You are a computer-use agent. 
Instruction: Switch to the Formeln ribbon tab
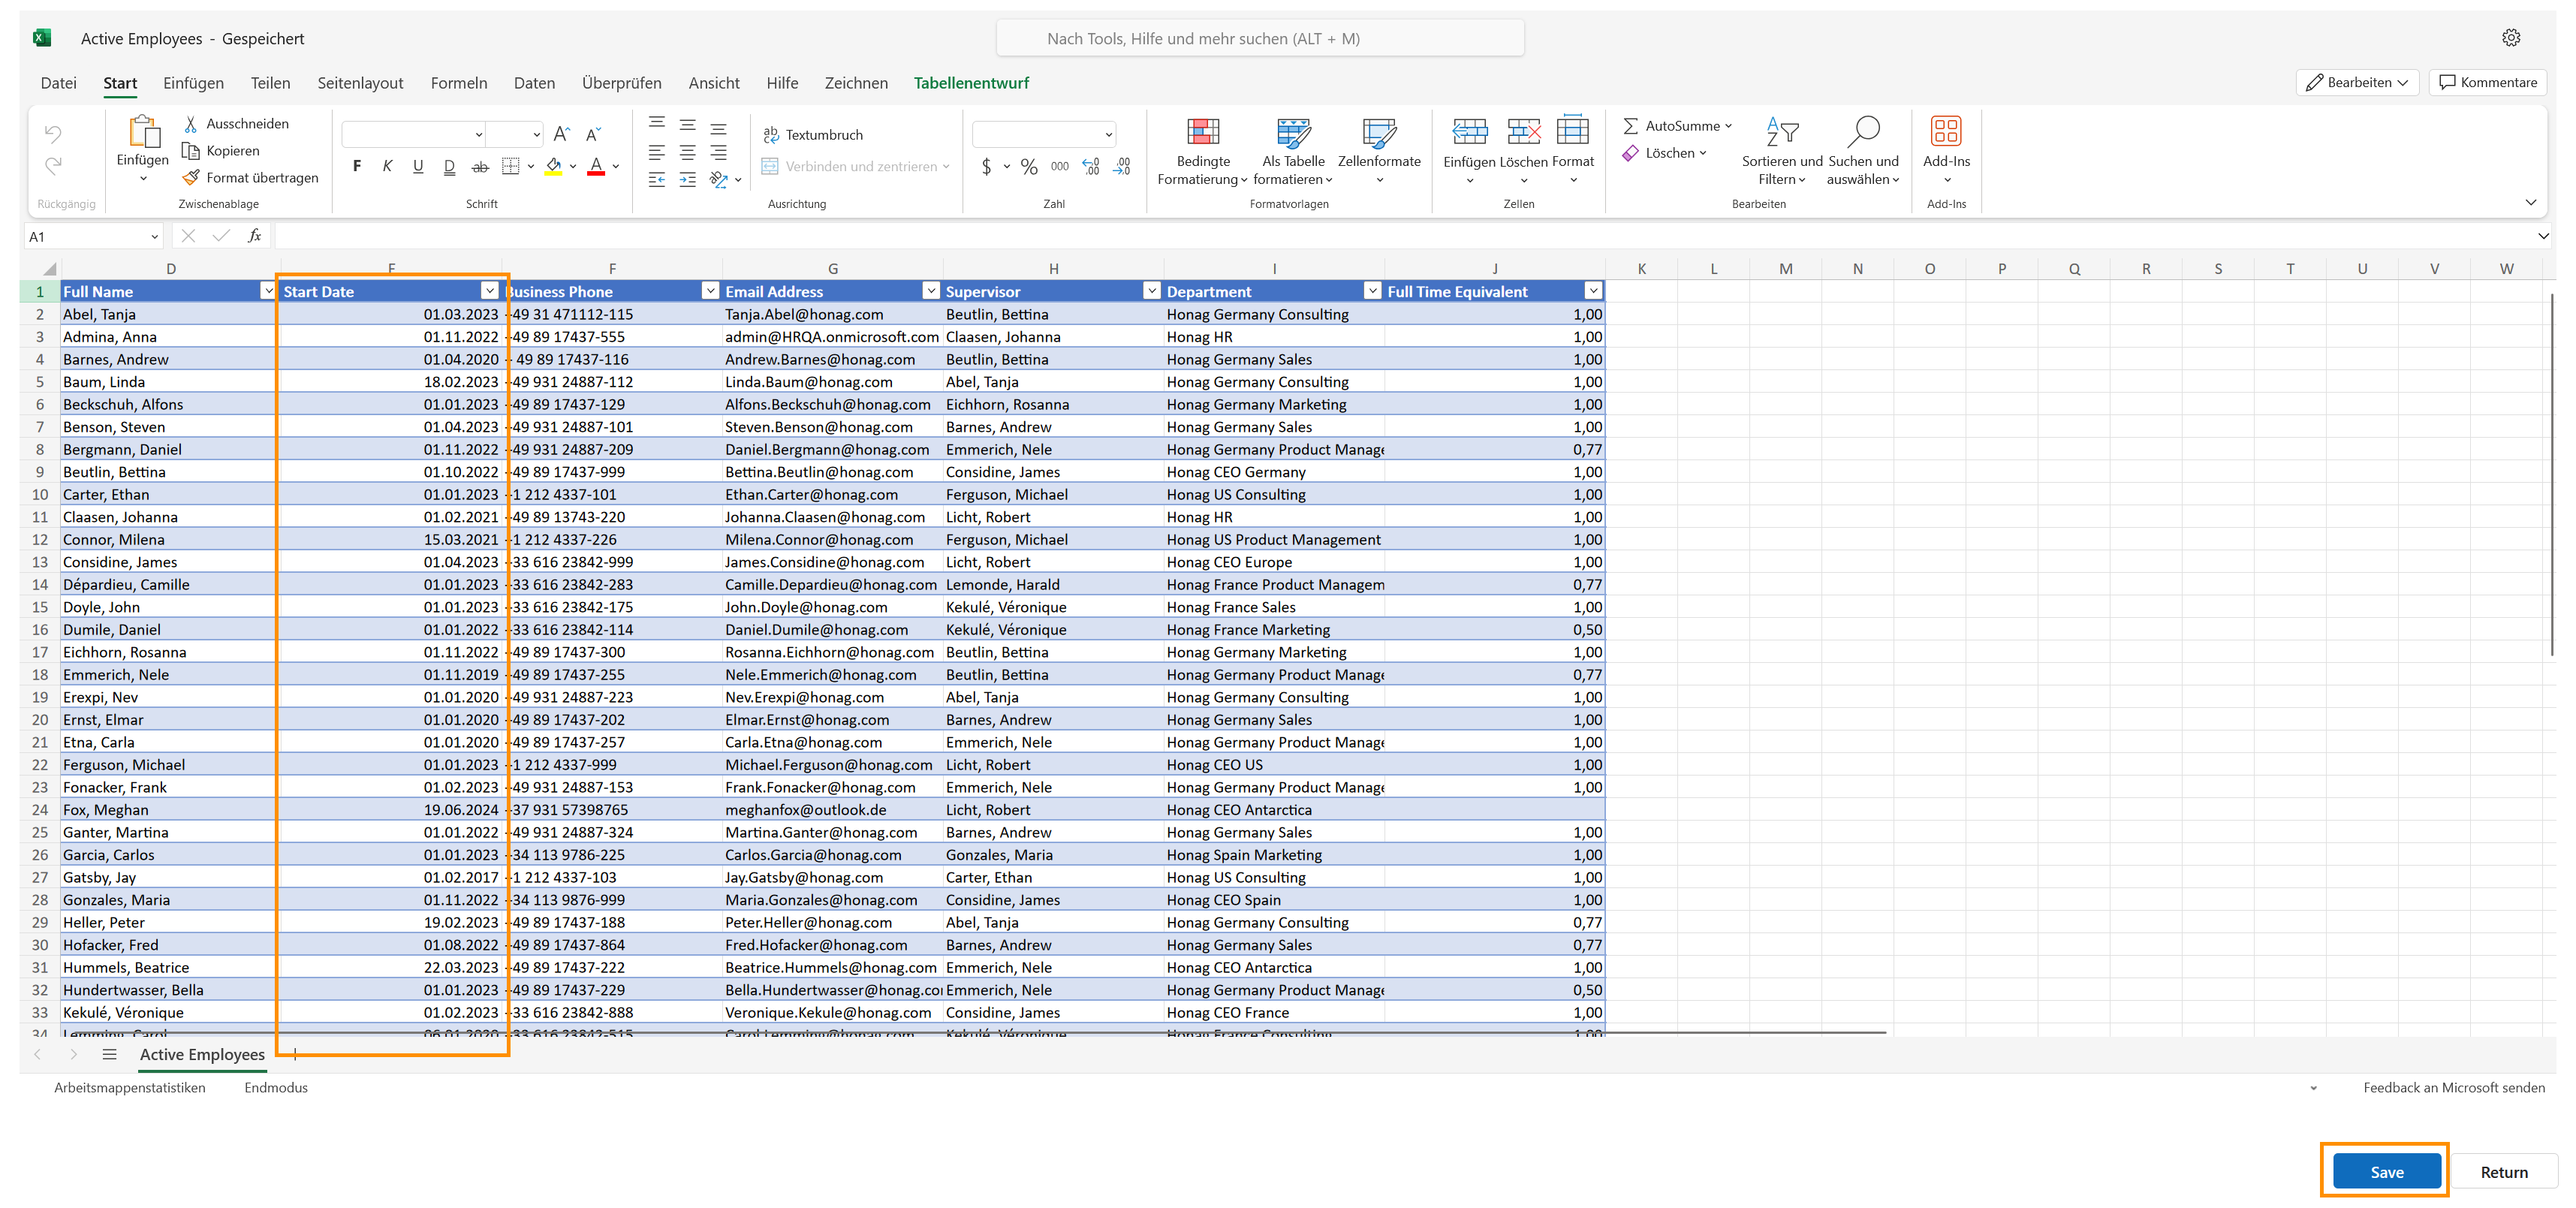459,83
